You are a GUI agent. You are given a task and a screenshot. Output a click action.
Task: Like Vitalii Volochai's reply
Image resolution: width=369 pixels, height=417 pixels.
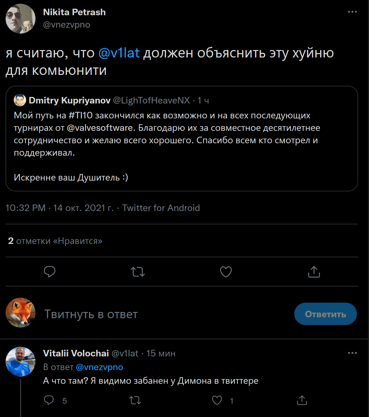[217, 400]
